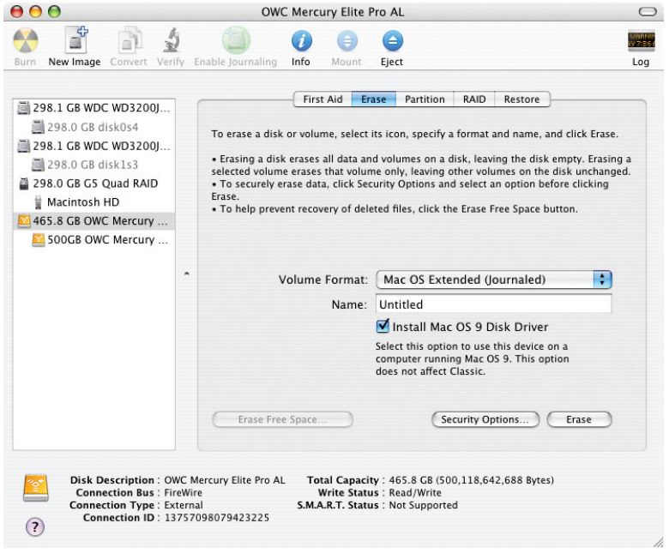Eject the selected disk via toolbar
The width and height of the screenshot is (669, 553).
click(393, 41)
